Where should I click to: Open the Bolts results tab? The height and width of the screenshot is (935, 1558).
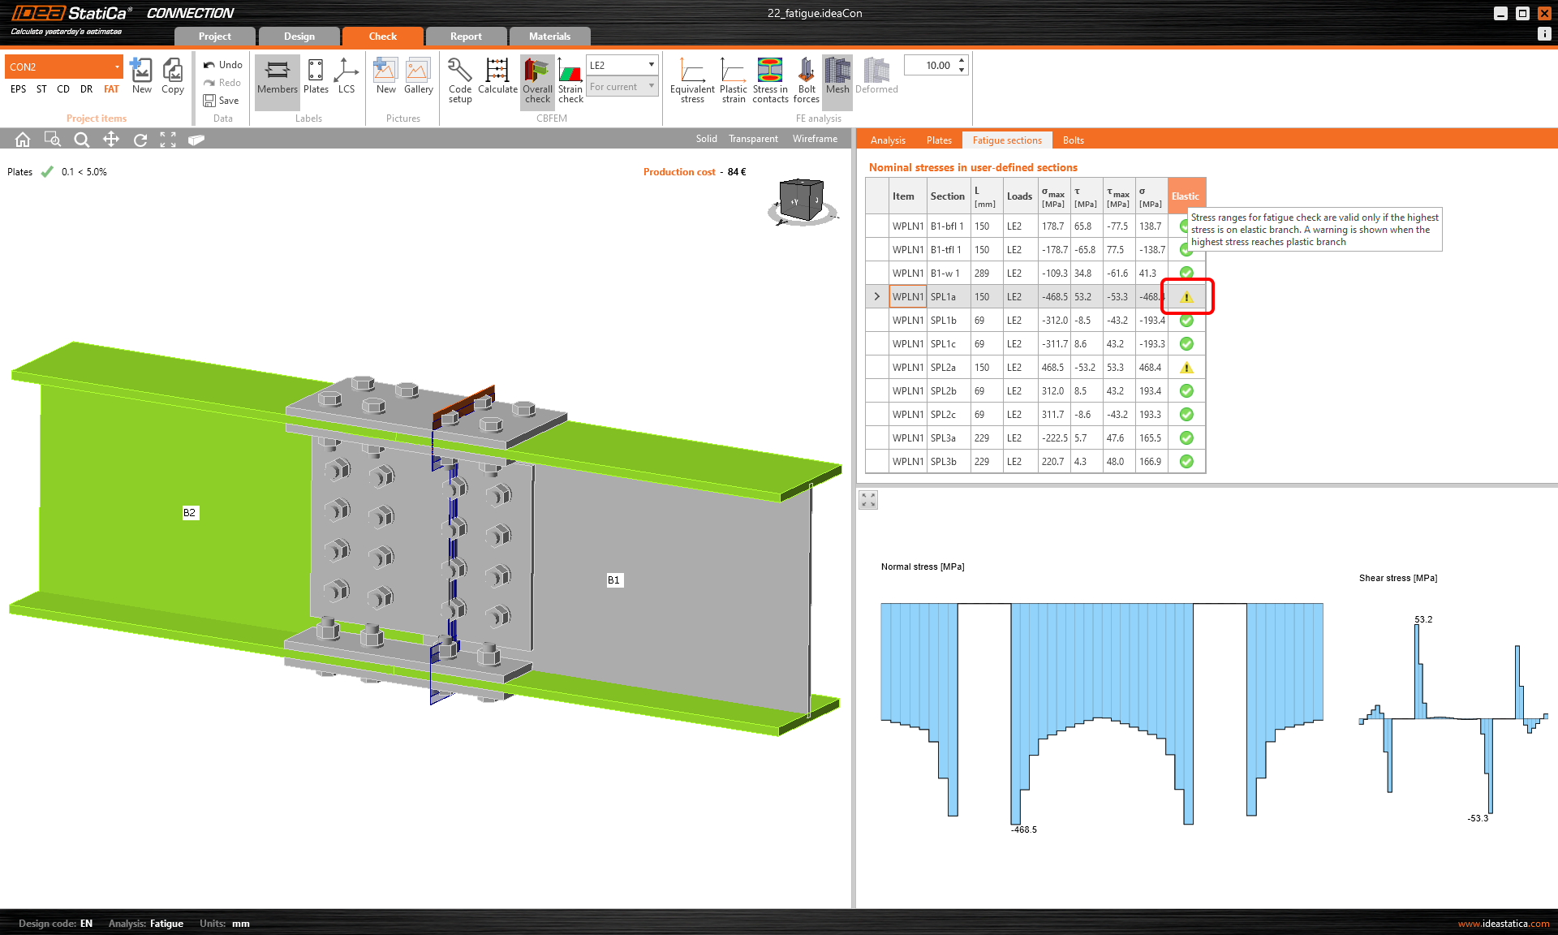(1073, 140)
